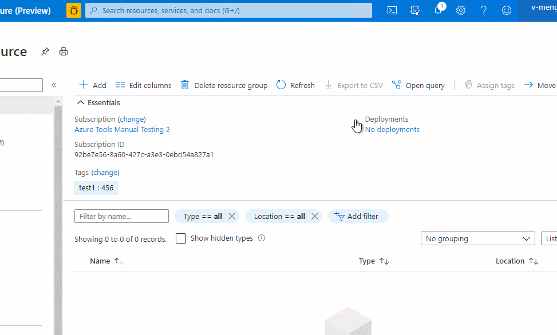
Task: Remove the Type == all filter chip
Action: pos(231,216)
